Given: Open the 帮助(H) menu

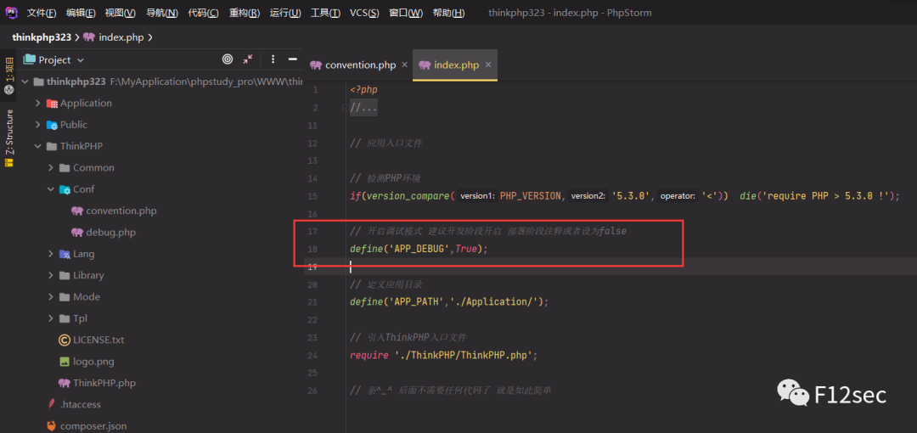Looking at the screenshot, I should click(448, 13).
